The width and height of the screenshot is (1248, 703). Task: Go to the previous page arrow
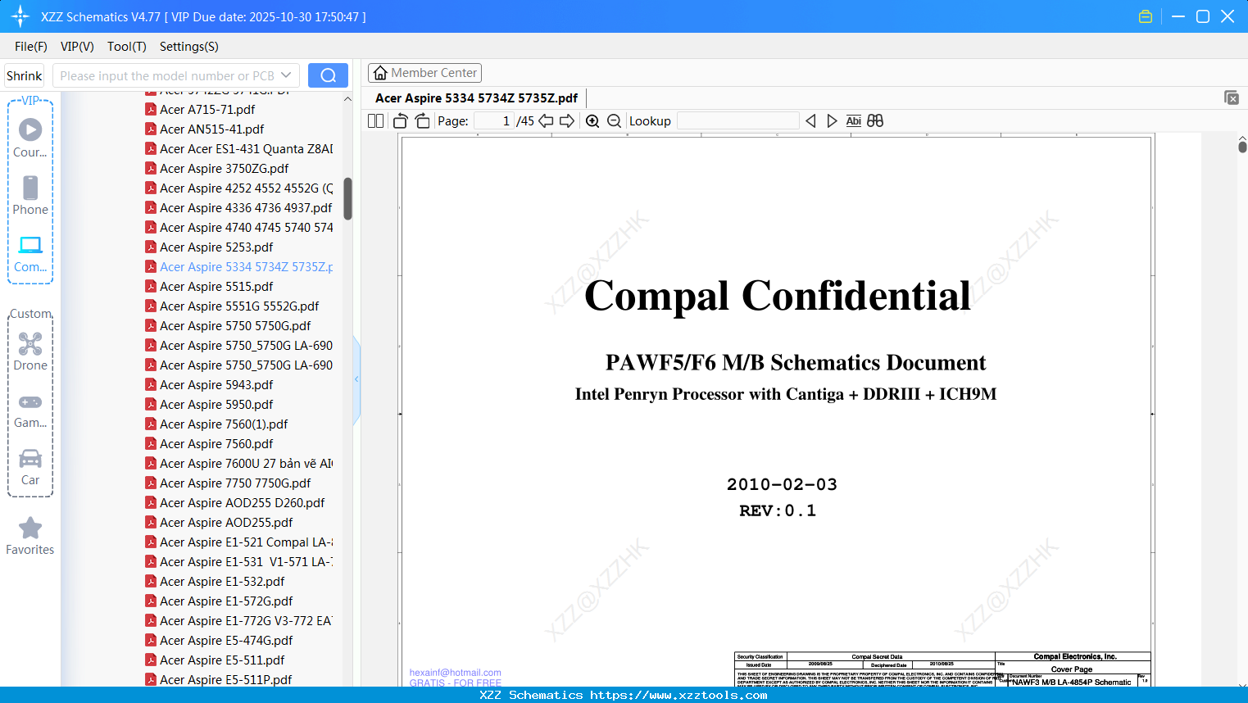tap(546, 121)
